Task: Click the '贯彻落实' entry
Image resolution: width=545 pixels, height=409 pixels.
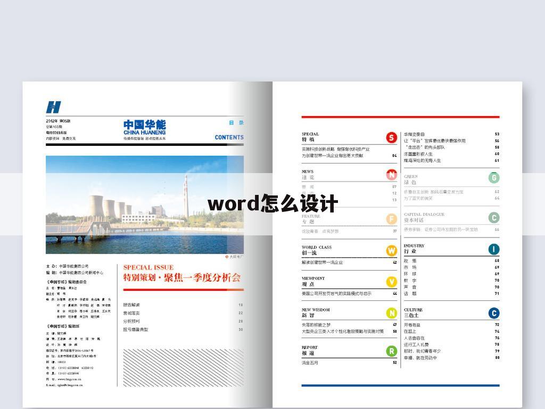Action: (x=131, y=313)
